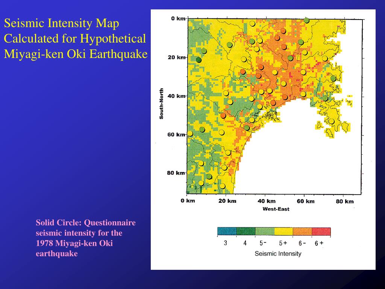This screenshot has width=385, height=289.
Task: Select the 'Miyagi-ken Oki Earthquake' title line
Action: (x=76, y=54)
